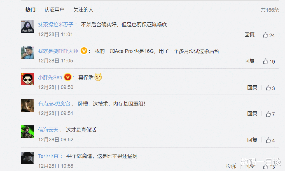Viewport: 285px width, 171px height.
Task: Like 小胖先Sen's comment
Action: pos(268,87)
